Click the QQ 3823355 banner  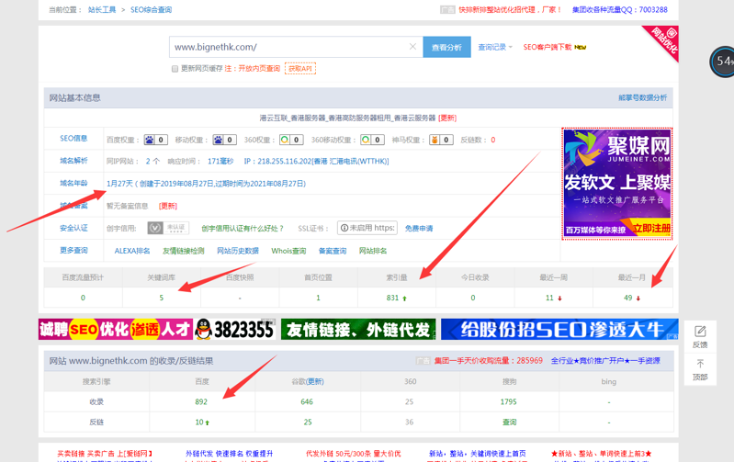(235, 329)
